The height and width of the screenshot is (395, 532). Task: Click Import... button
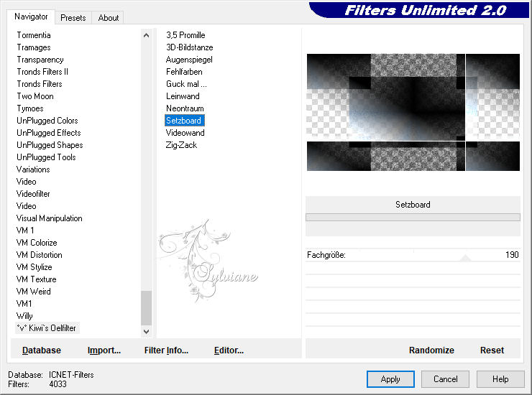pos(104,350)
